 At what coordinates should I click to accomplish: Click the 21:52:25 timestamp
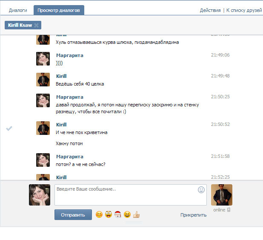[x=220, y=177]
